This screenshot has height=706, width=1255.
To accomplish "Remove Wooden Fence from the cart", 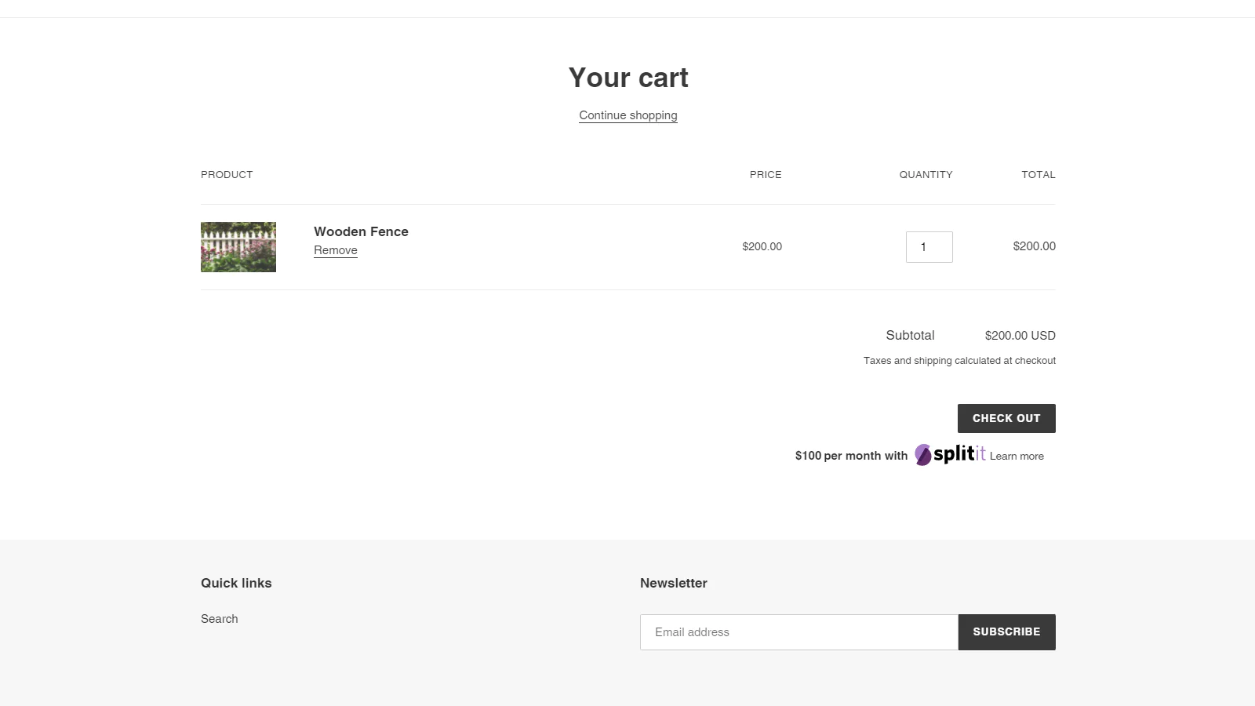I will point(336,250).
